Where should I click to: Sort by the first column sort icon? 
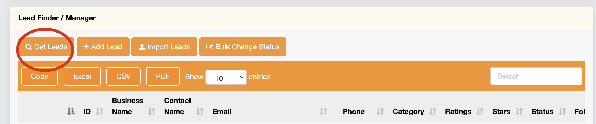pos(71,111)
